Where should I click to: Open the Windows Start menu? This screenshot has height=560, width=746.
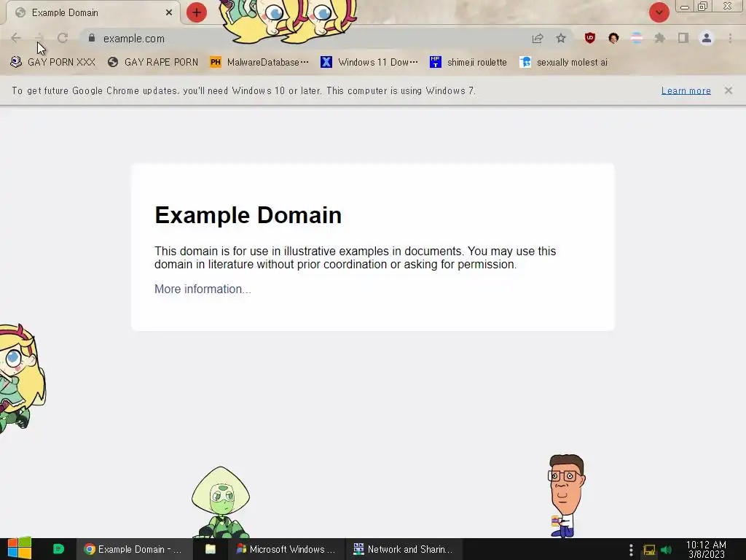19,548
